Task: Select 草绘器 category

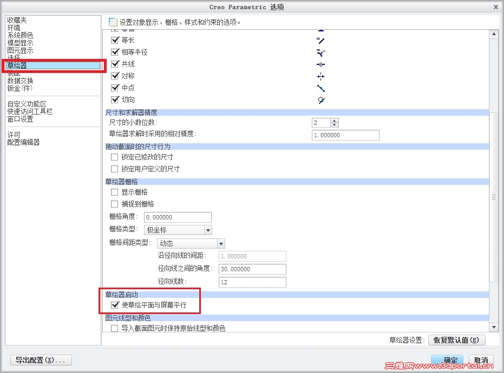Action: click(x=53, y=65)
